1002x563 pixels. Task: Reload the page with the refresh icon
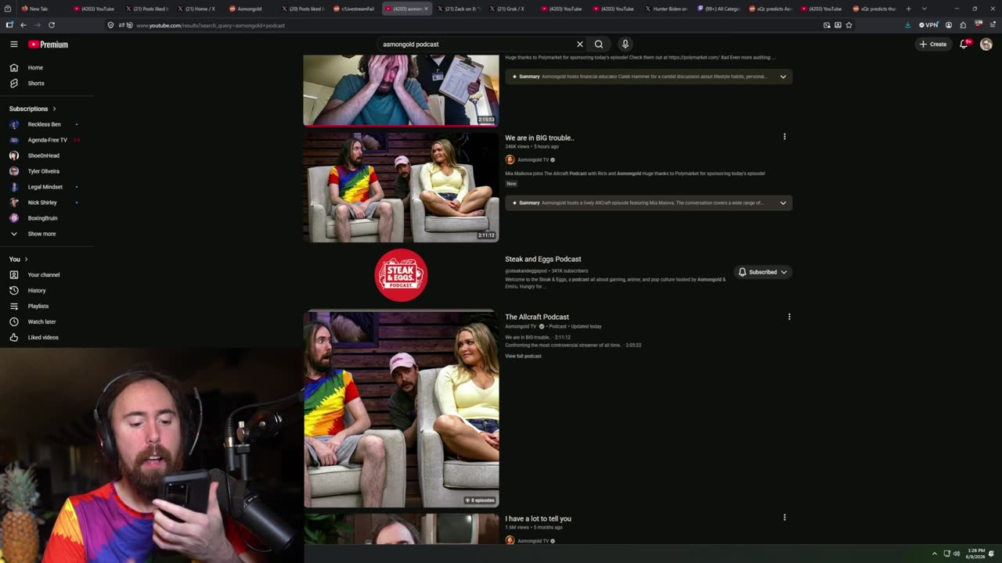[52, 25]
